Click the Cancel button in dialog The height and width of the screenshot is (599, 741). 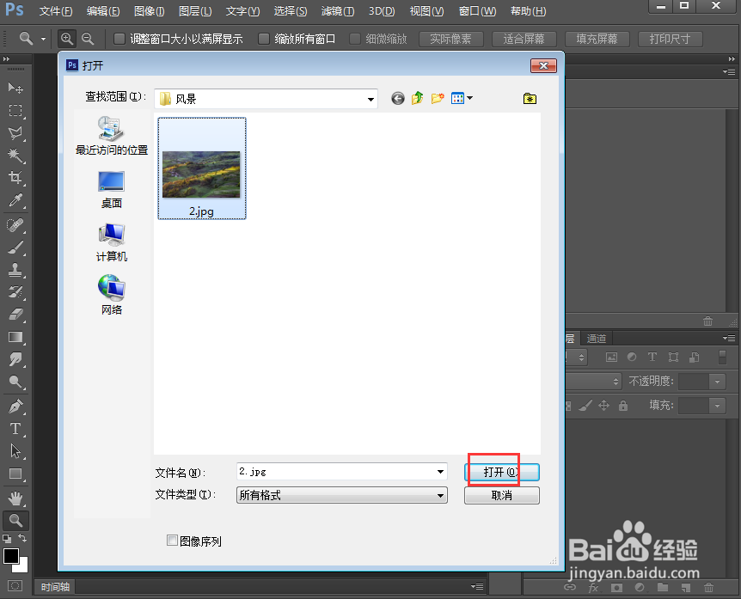[502, 495]
